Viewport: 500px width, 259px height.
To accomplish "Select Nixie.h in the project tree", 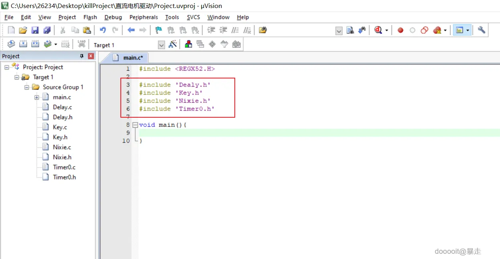I will pyautogui.click(x=62, y=157).
